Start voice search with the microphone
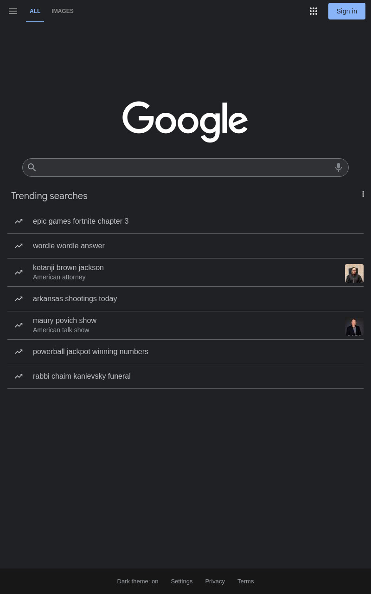This screenshot has height=594, width=371. click(x=339, y=167)
